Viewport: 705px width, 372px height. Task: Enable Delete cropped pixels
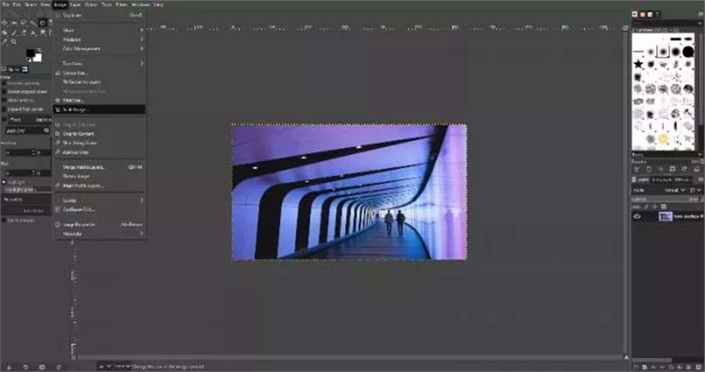click(x=5, y=91)
